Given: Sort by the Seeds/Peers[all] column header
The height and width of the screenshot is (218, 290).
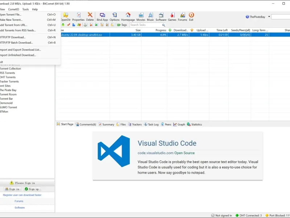Looking at the screenshot, I should point(240,30).
